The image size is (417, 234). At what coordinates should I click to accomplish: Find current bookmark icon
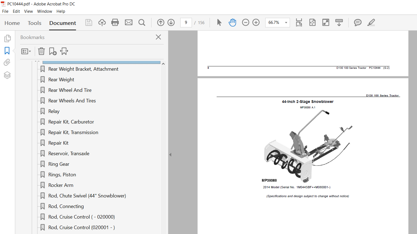64,51
